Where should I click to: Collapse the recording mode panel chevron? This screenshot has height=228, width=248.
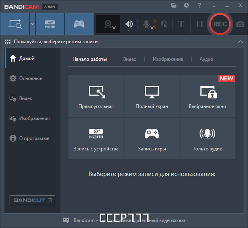(240, 42)
